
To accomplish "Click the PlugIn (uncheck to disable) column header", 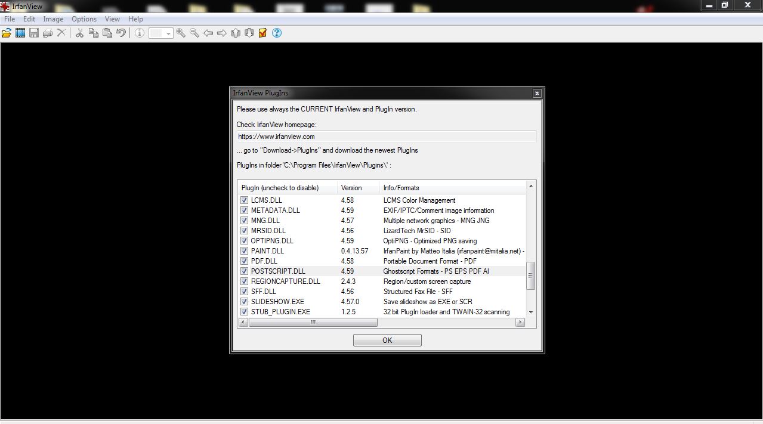I will pyautogui.click(x=288, y=188).
